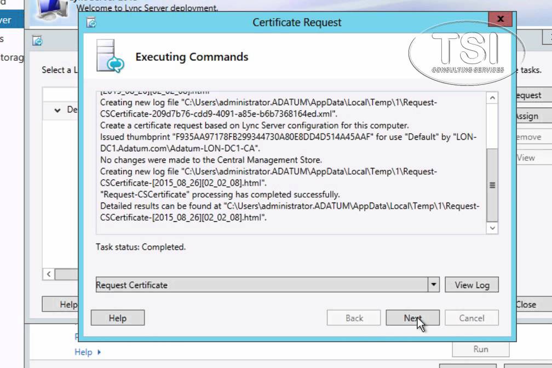Click 'Create a certificate request based on' line
The image size is (552, 368).
(x=254, y=125)
